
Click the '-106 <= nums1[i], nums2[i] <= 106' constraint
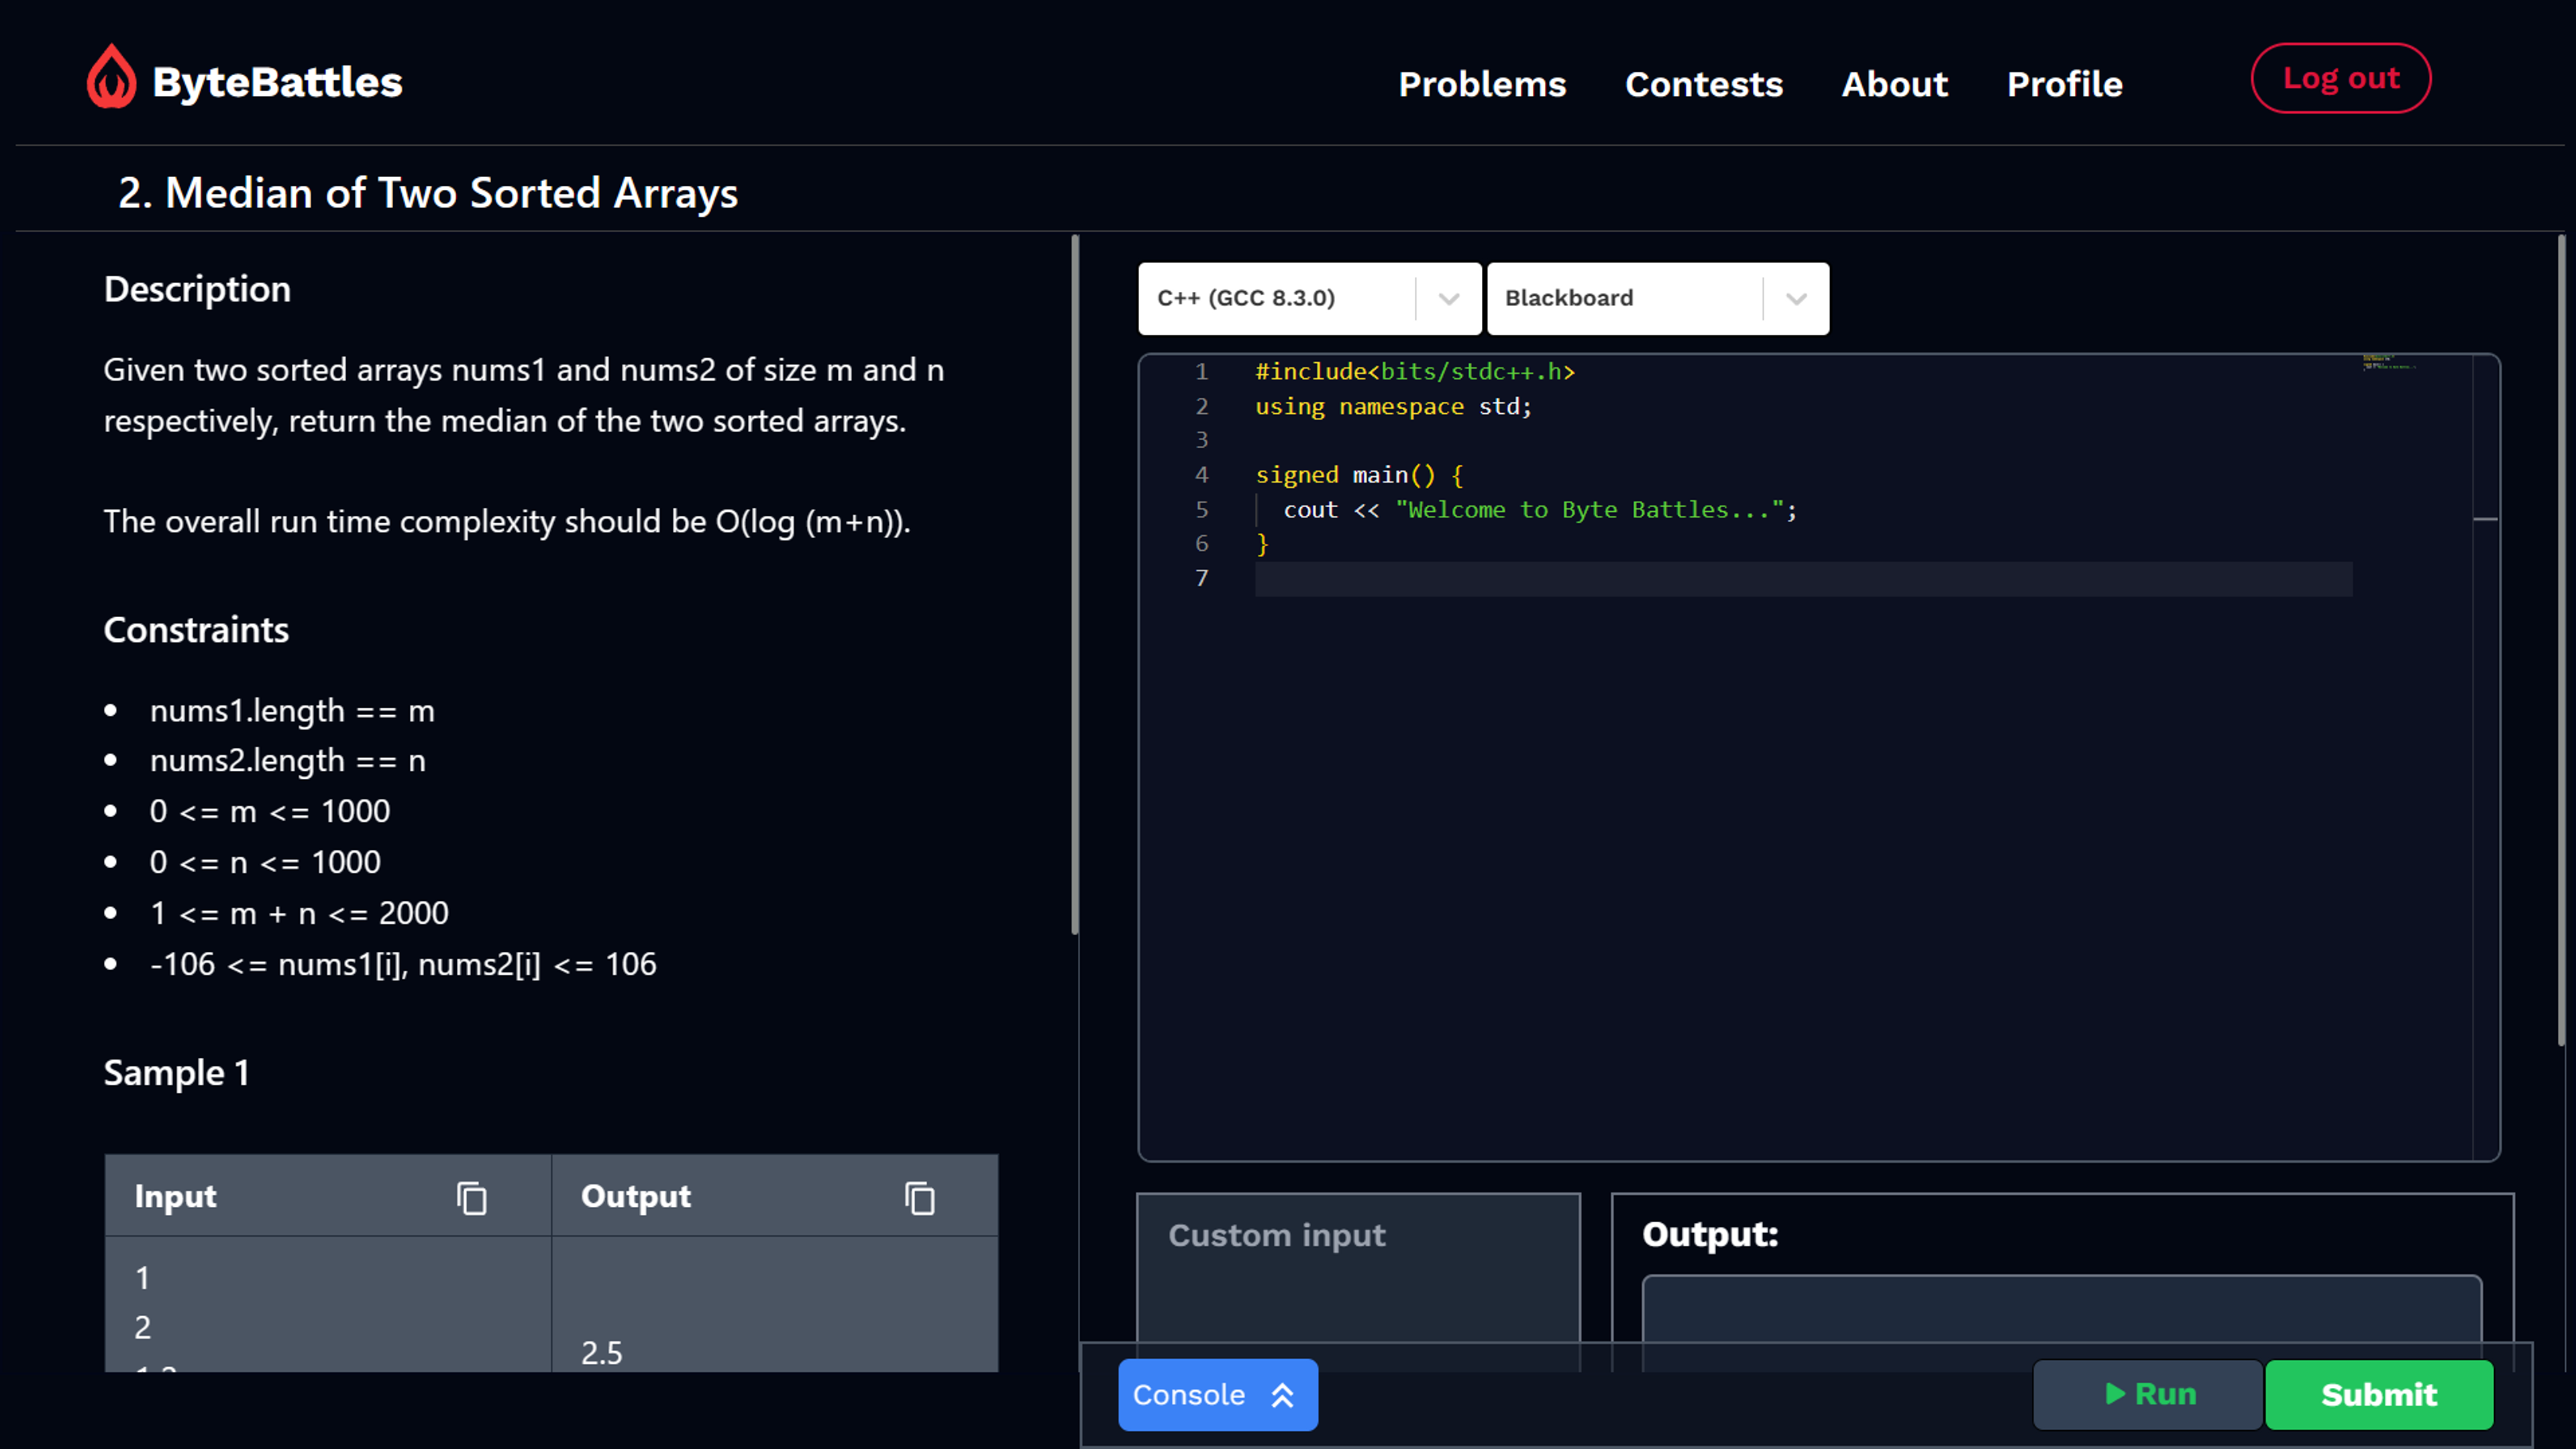[403, 964]
